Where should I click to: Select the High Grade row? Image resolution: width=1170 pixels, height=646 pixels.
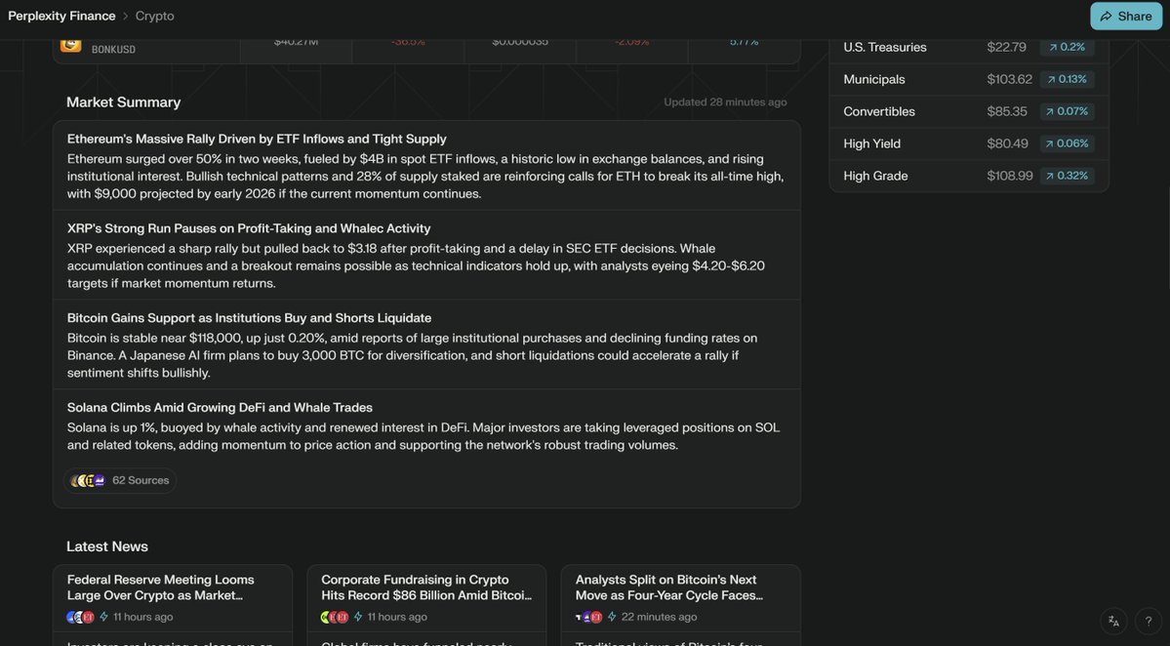[969, 176]
